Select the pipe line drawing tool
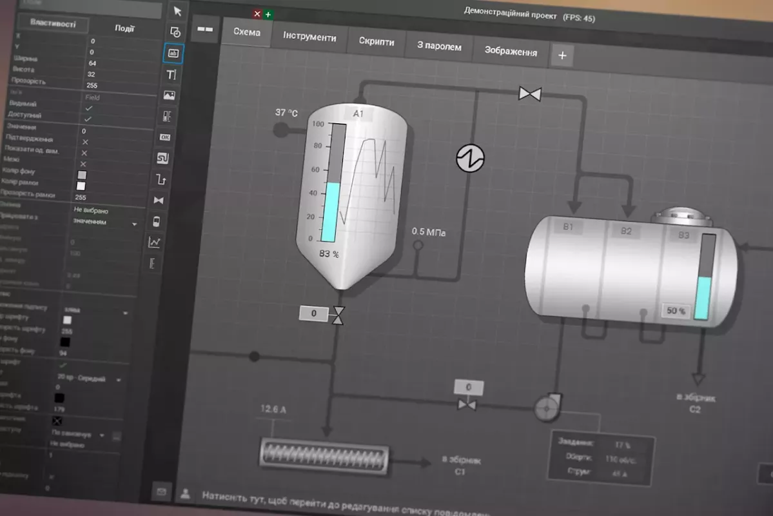773x516 pixels. pyautogui.click(x=161, y=179)
